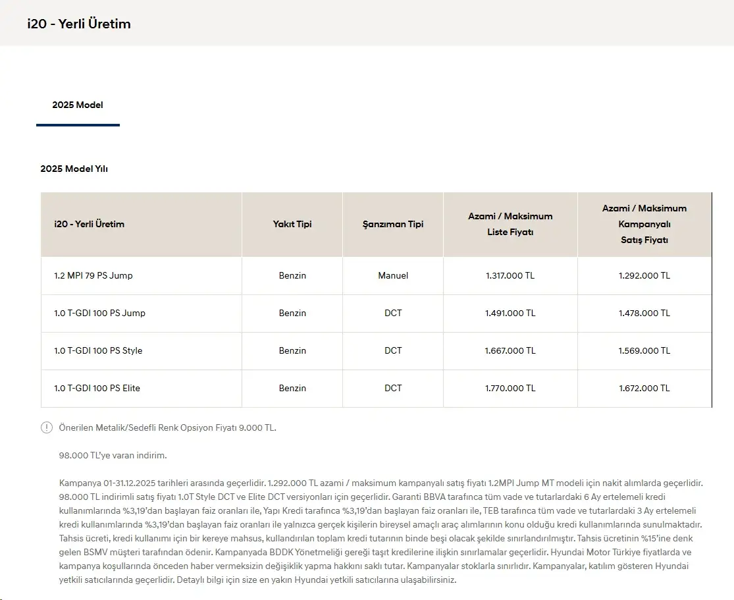Select the '1.0 T-GDI 100 PS Style' row name
This screenshot has width=734, height=600.
click(98, 350)
